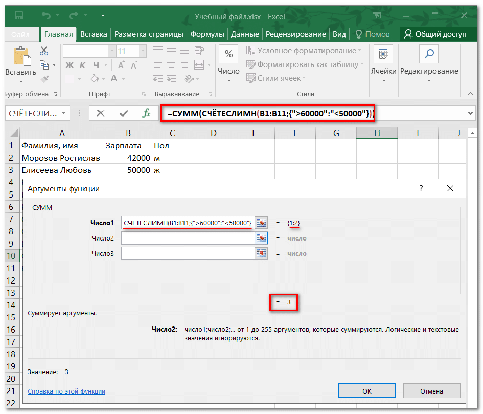Click range selector icon for Число2
Viewport: 483px width, 414px height.
pyautogui.click(x=262, y=238)
